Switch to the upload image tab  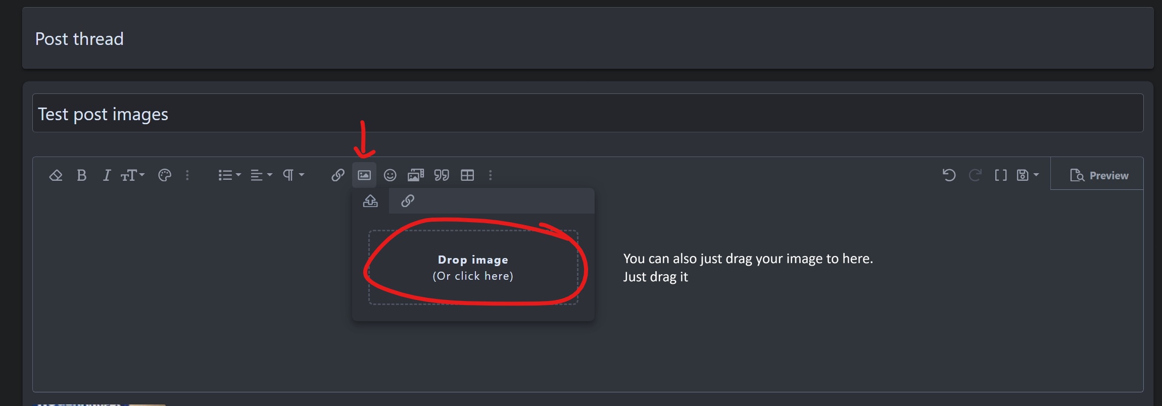pos(370,201)
